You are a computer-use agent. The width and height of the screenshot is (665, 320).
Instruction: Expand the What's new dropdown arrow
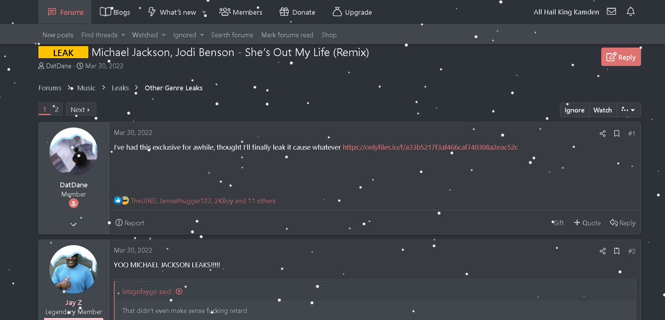coord(204,13)
